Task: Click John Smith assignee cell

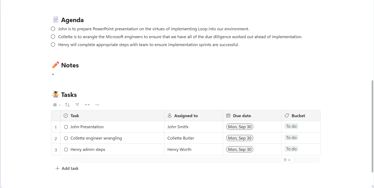Action: pyautogui.click(x=194, y=127)
